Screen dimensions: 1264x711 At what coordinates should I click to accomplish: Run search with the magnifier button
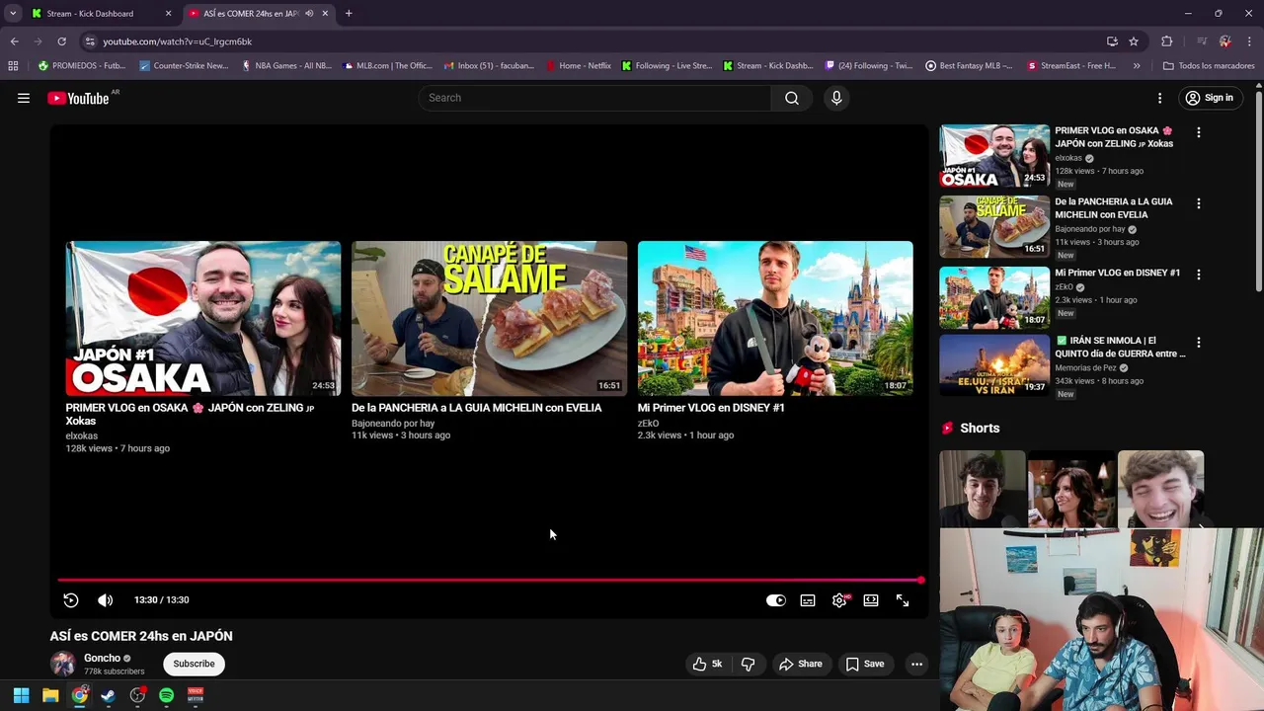(792, 98)
